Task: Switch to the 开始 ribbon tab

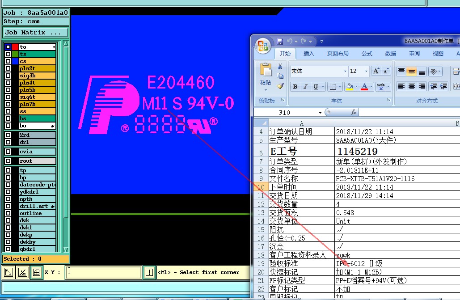Action: click(x=285, y=53)
